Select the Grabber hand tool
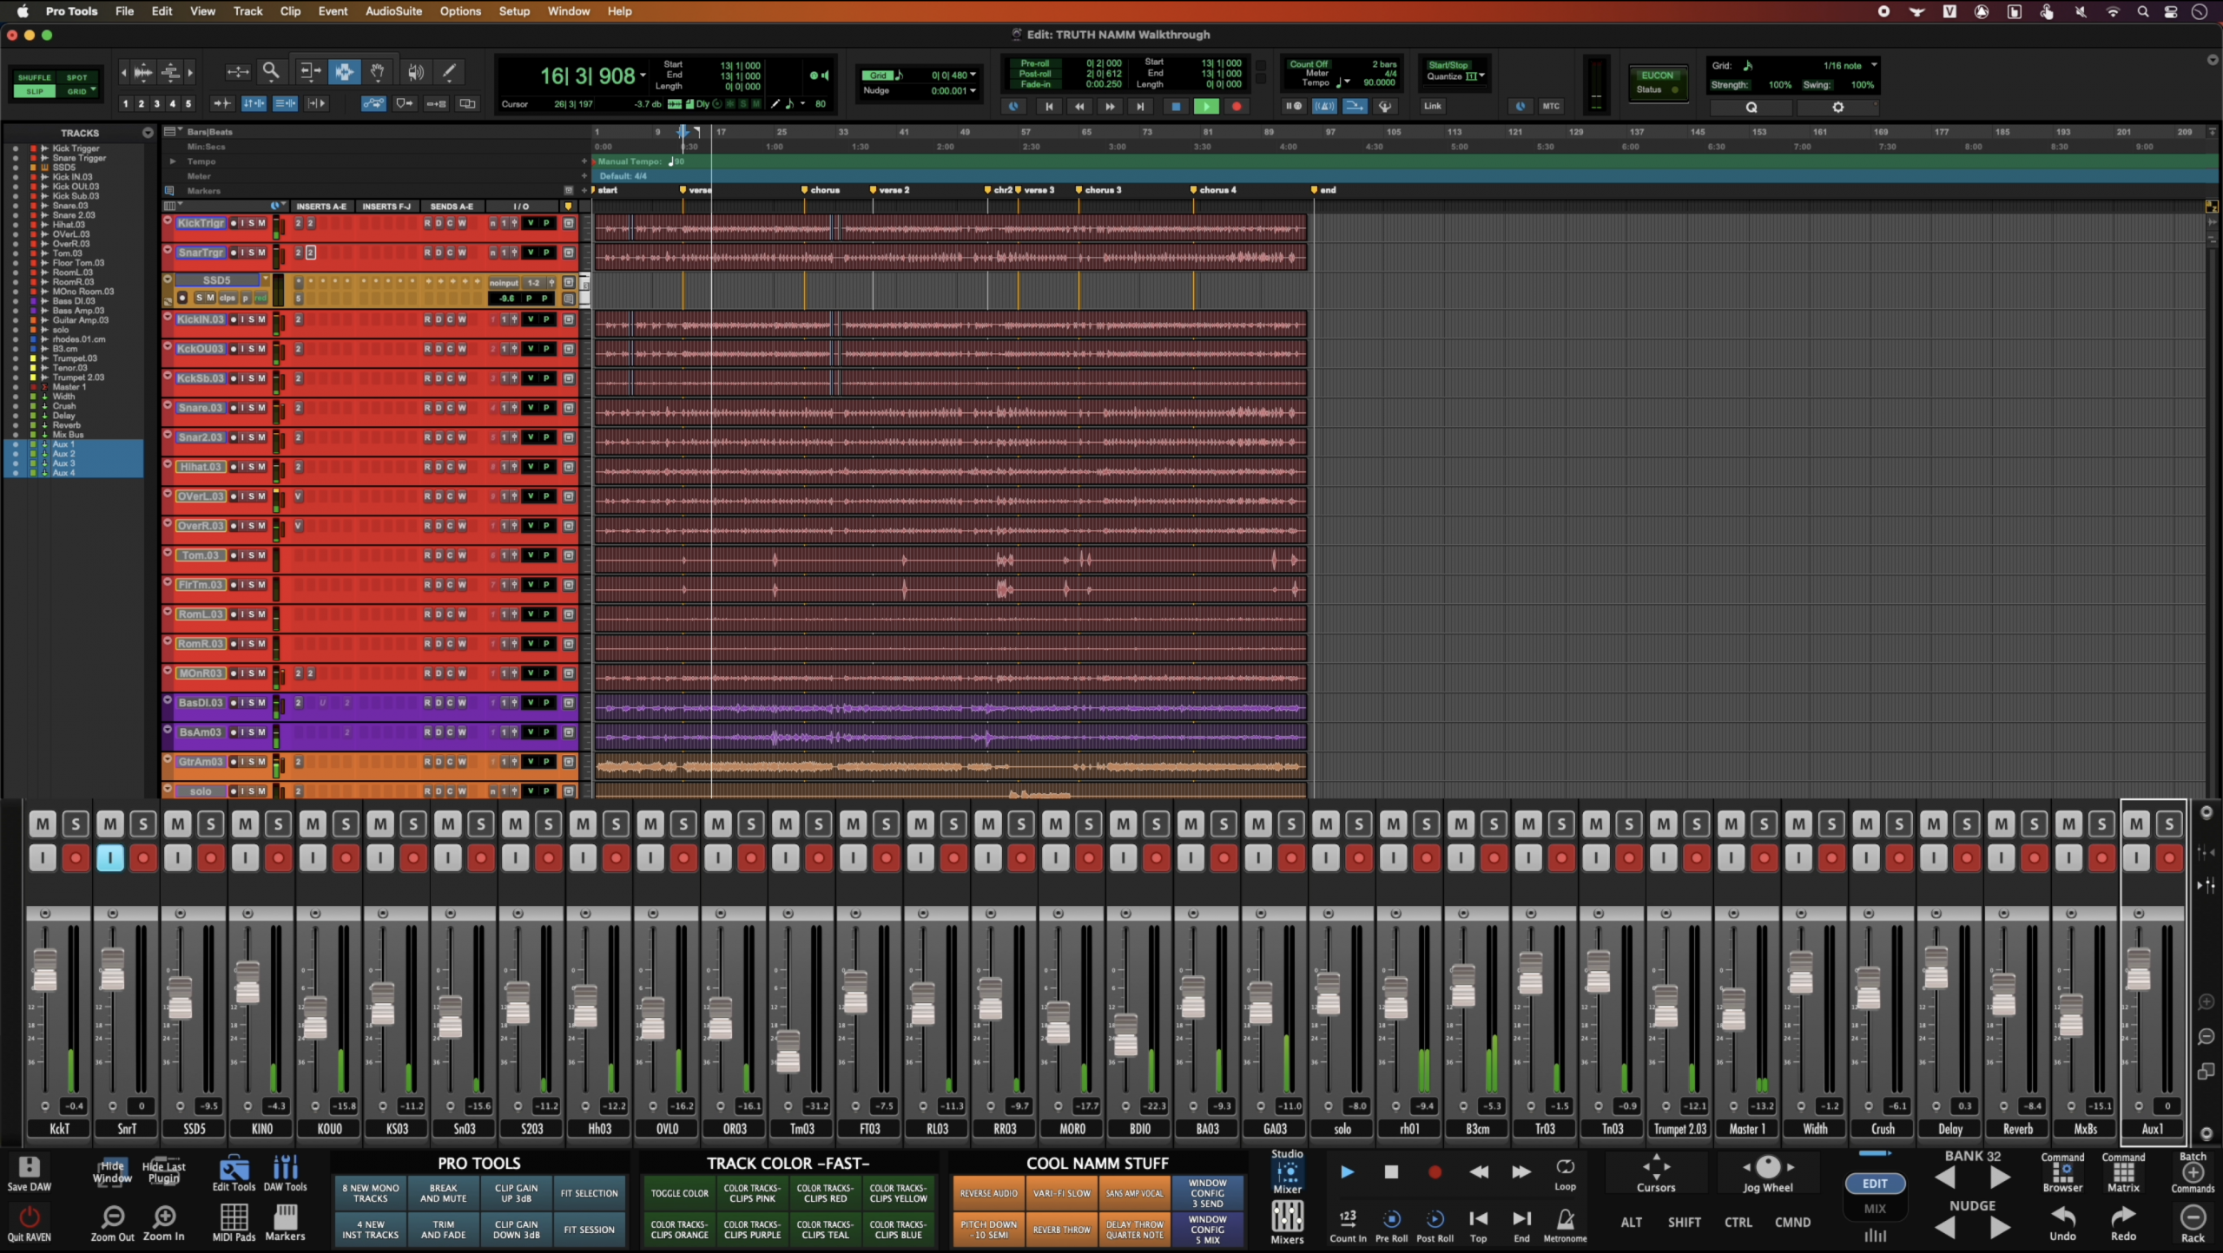This screenshot has width=2223, height=1253. click(378, 72)
